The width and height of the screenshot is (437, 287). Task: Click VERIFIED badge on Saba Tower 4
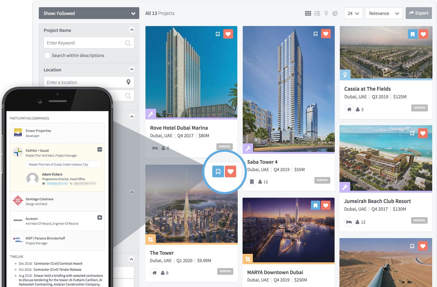click(x=322, y=180)
